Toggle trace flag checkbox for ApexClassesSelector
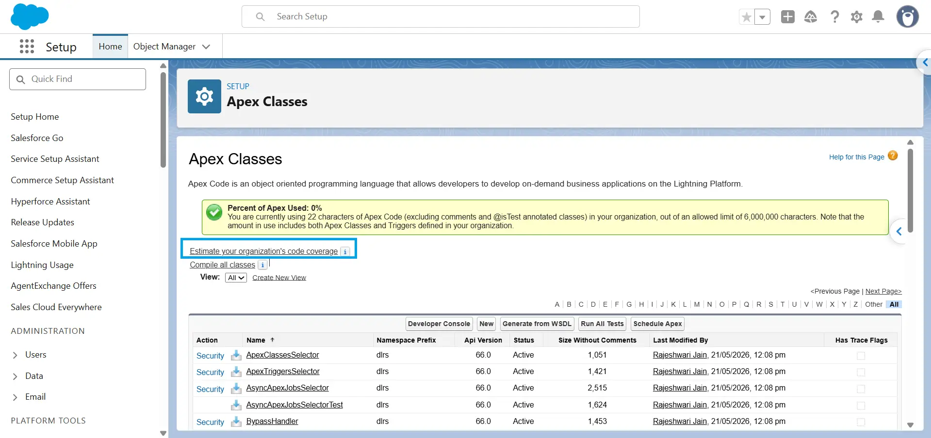 point(861,356)
